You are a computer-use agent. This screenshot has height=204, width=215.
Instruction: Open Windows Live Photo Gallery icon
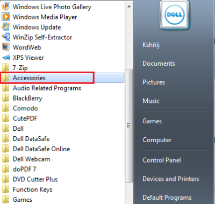tap(6, 6)
